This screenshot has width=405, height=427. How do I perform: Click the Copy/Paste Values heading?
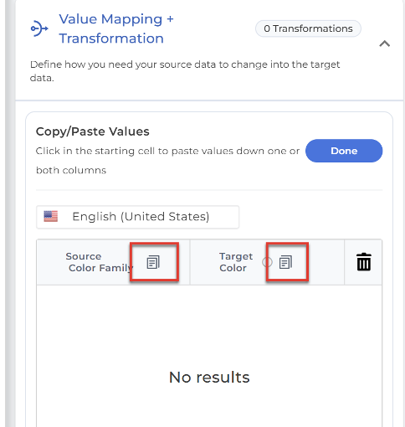(x=93, y=131)
